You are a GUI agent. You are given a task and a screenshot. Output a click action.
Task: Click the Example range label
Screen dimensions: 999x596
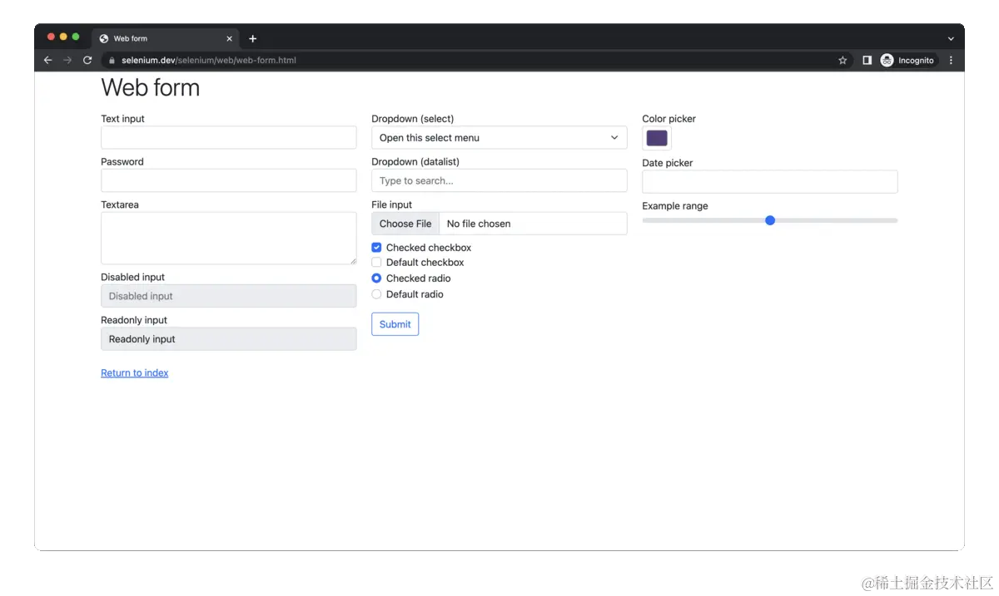click(x=675, y=206)
